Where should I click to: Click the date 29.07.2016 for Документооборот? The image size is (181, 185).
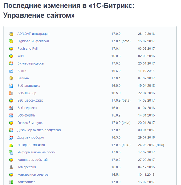(146, 138)
